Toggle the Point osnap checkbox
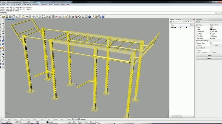Screen dimensions: 222x124 click(x=13, y=120)
